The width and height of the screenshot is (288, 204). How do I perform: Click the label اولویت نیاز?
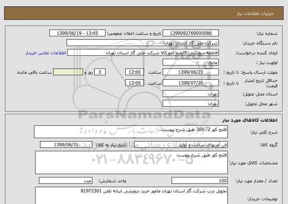(x=267, y=63)
